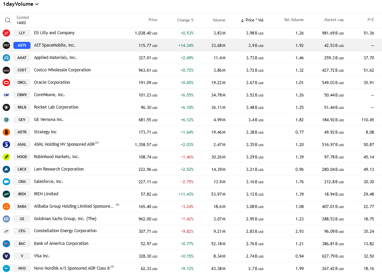This screenshot has height=273, width=382.
Task: Open the COST ticker symbol
Action: point(22,70)
